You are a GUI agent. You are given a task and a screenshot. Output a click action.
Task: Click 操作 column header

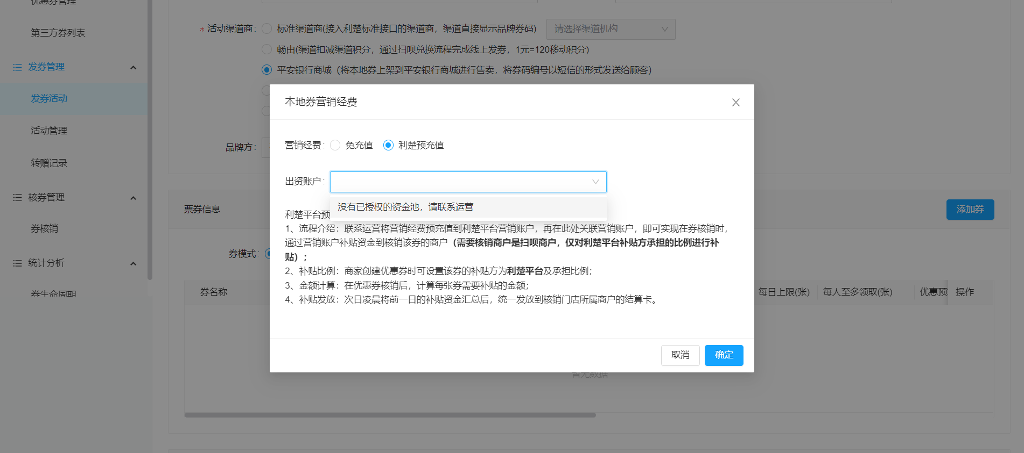pyautogui.click(x=965, y=292)
